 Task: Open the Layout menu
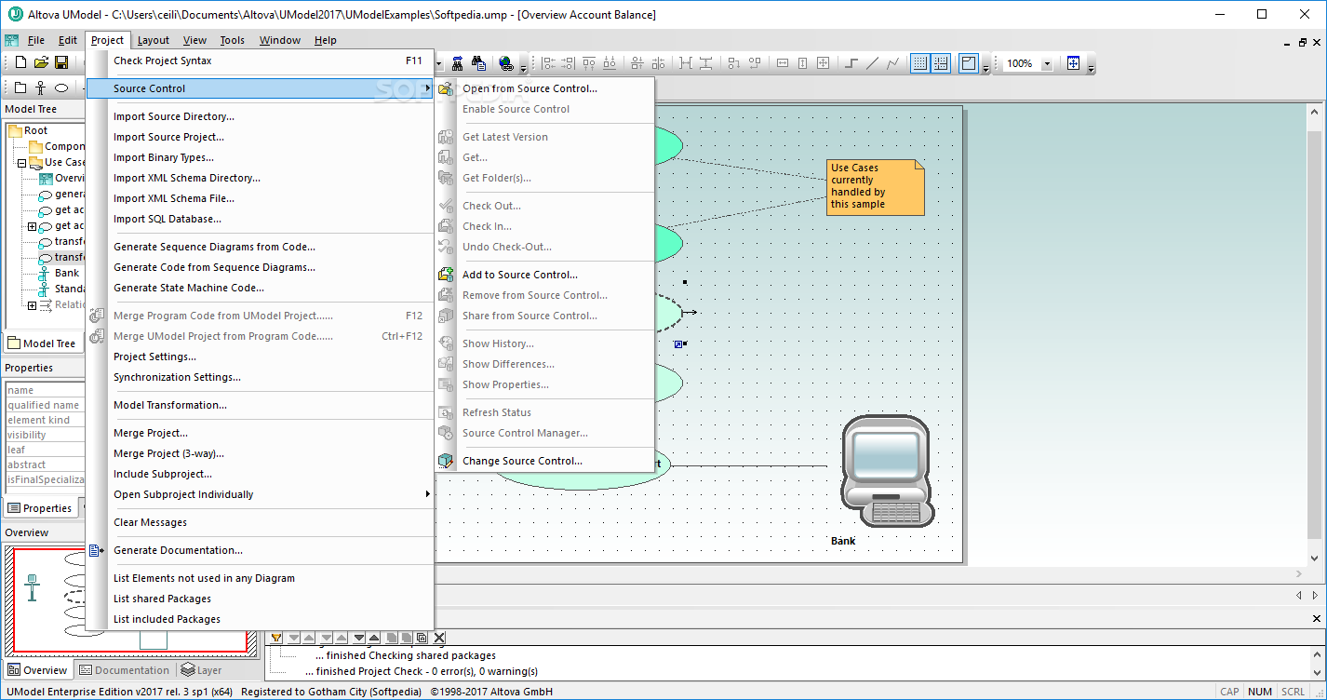coord(154,40)
